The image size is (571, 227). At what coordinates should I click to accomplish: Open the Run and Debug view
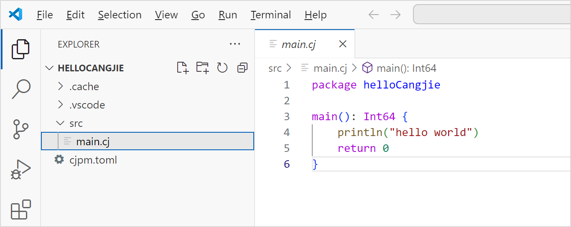pos(20,169)
